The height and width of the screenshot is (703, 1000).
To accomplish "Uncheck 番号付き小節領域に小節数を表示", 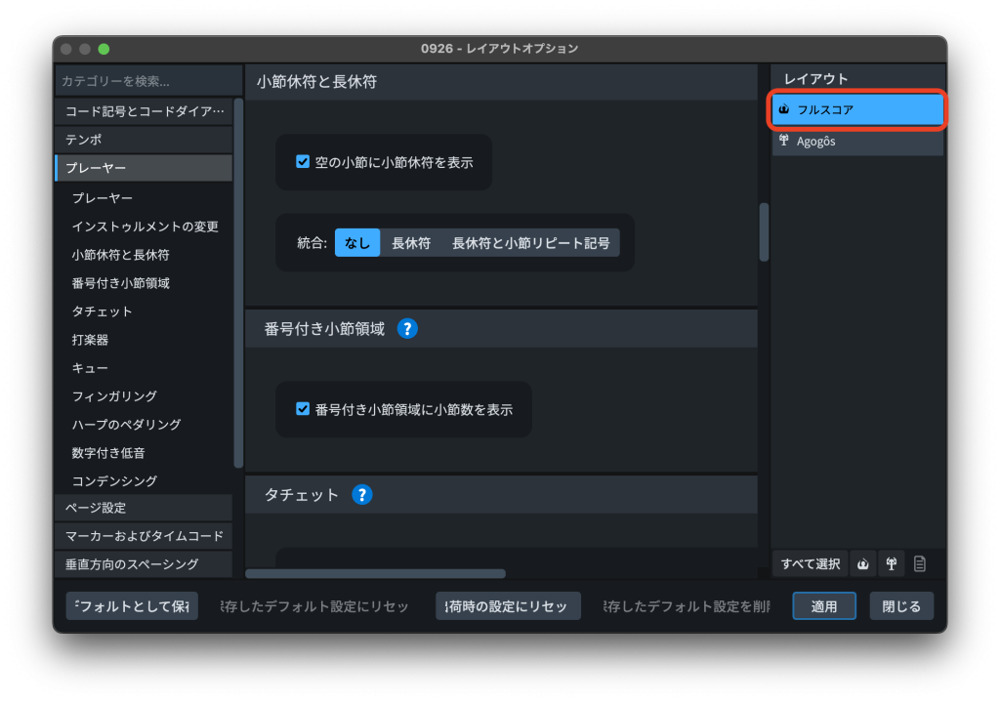I will pos(303,409).
